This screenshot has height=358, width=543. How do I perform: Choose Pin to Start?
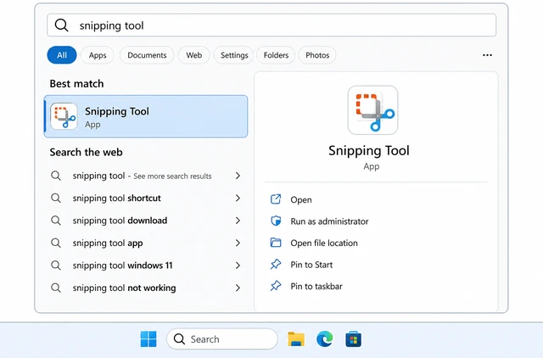[x=311, y=265]
